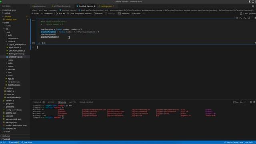
Task: Split the cell using cell toolbar icon
Action: coord(249,18)
